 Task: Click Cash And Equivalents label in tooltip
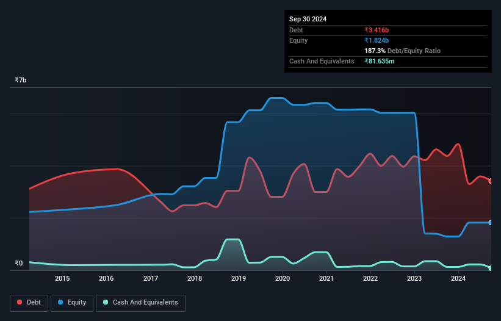pyautogui.click(x=322, y=61)
